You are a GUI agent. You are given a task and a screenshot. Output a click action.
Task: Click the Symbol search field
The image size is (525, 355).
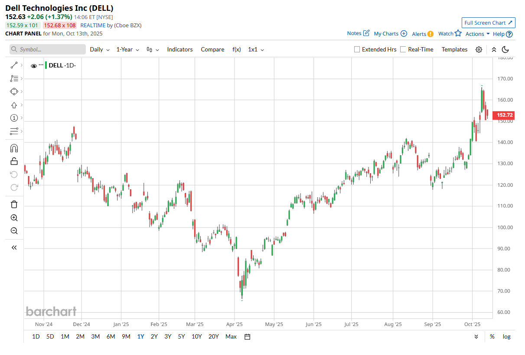(48, 50)
